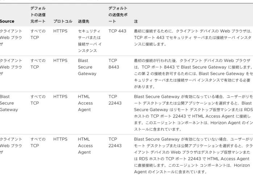Select the Blast Secure Gateway source cell
253x176 pixels.
coord(9,103)
